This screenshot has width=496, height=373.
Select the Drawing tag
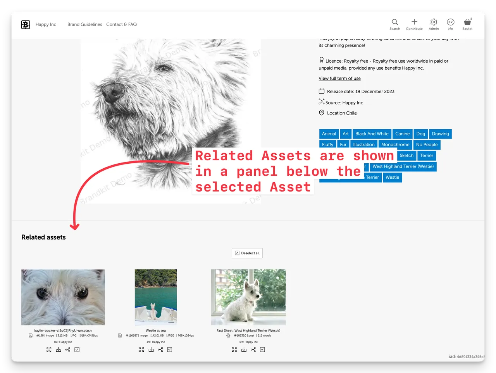coord(440,134)
